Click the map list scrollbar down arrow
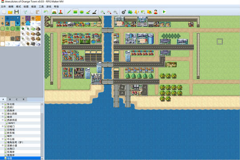 pyautogui.click(x=42, y=159)
